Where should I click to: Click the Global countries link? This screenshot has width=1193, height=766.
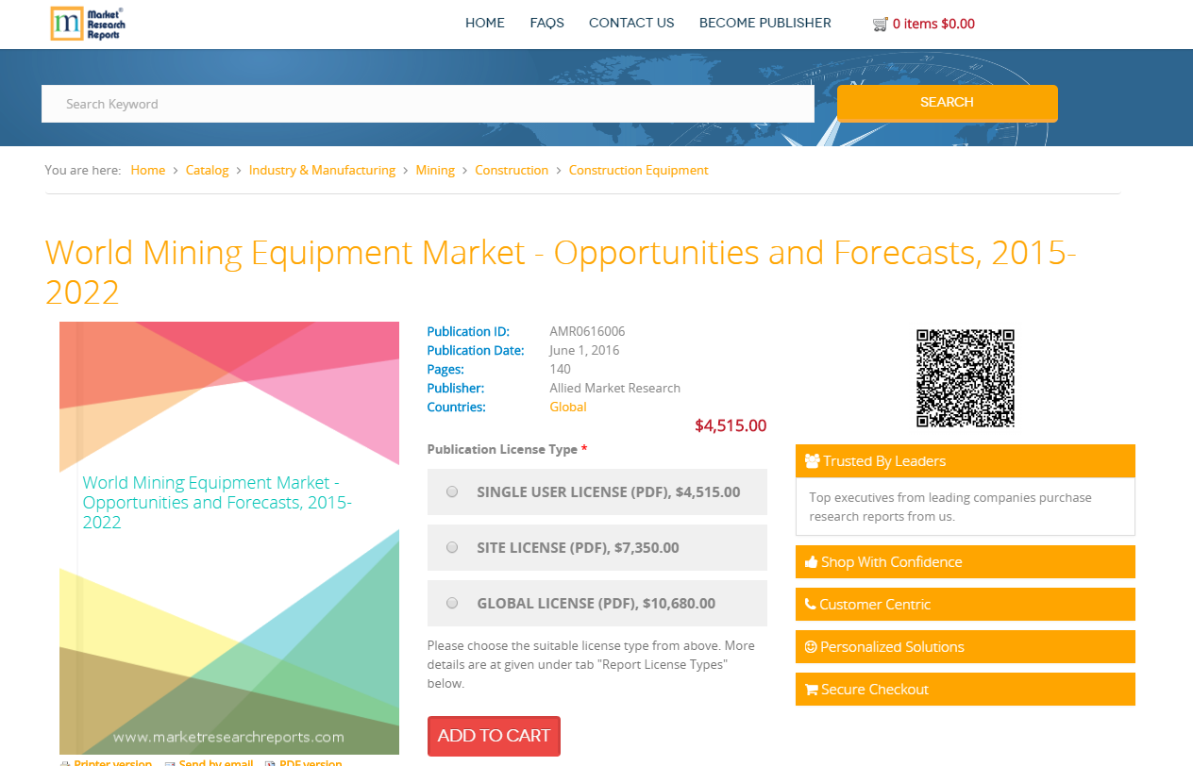pos(568,408)
